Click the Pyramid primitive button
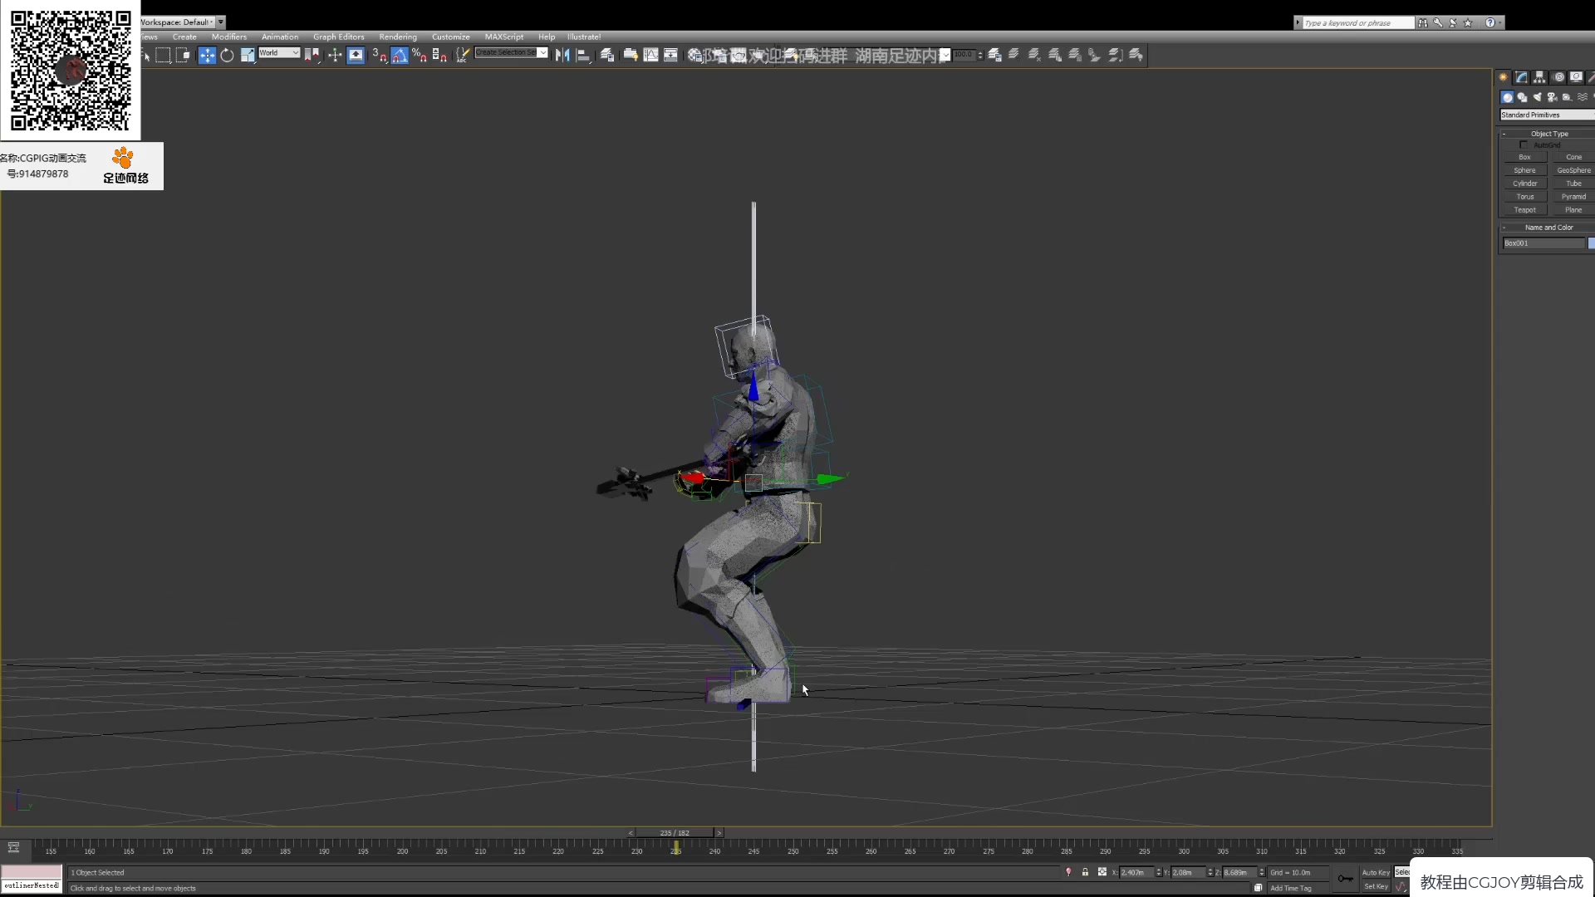The width and height of the screenshot is (1595, 897). click(1573, 197)
